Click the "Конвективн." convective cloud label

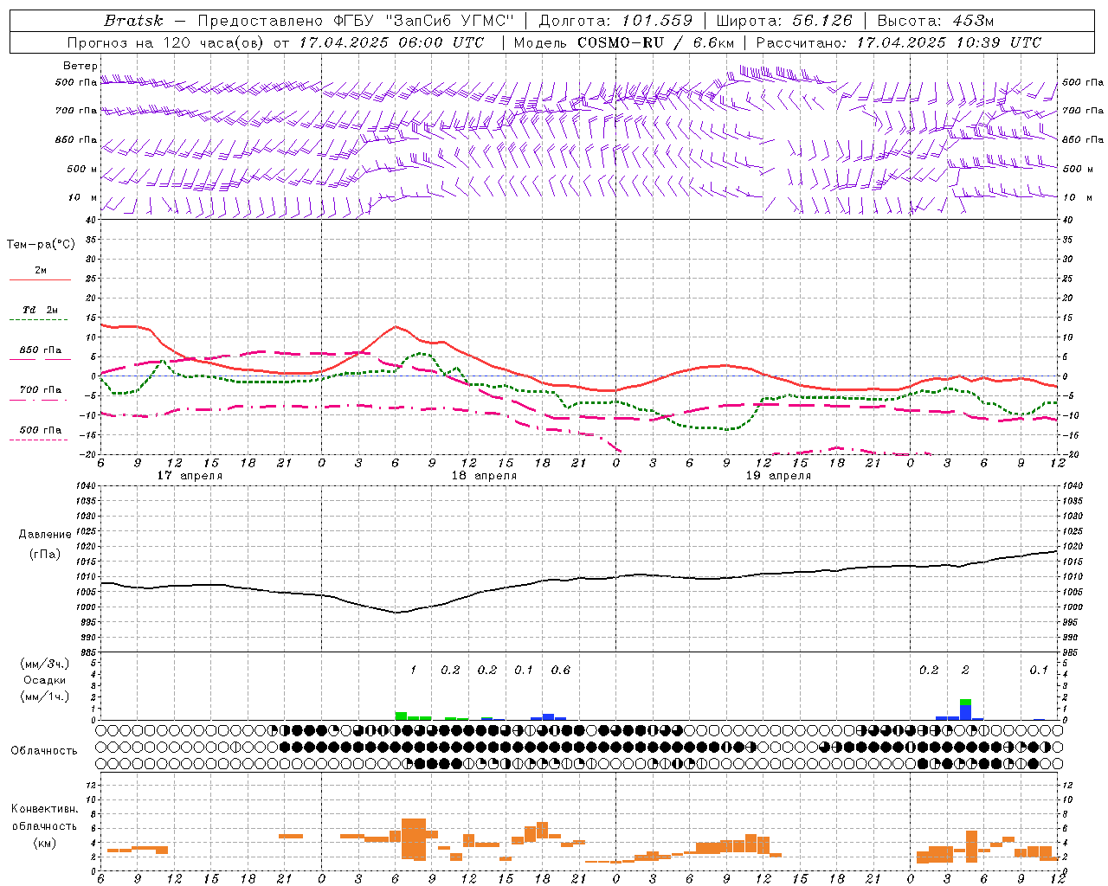(45, 809)
